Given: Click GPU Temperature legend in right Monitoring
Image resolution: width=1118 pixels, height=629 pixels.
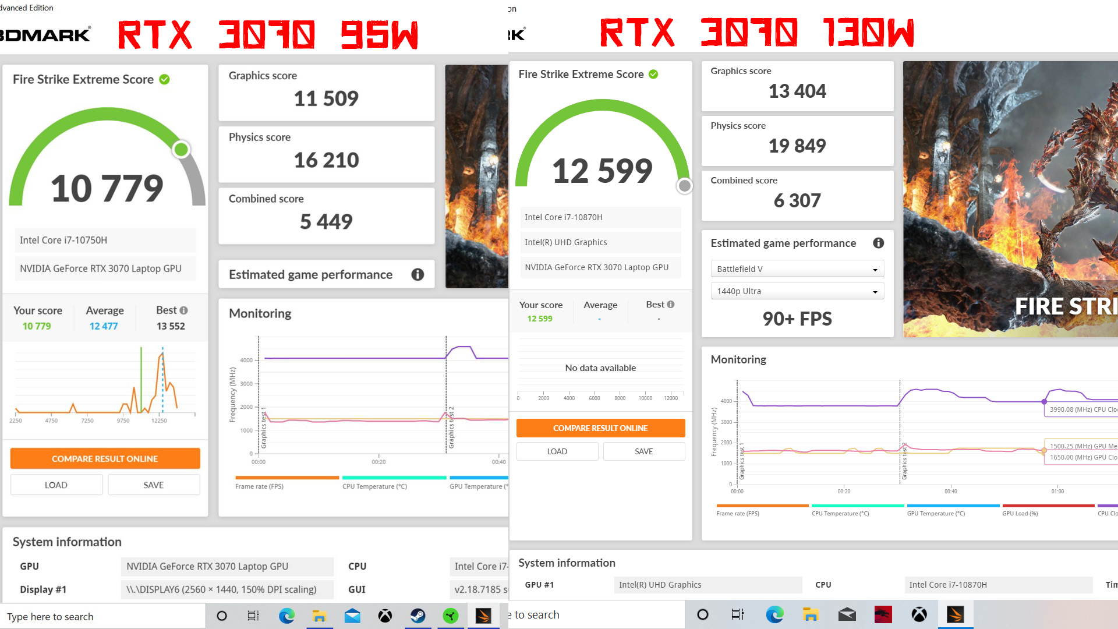Looking at the screenshot, I should (953, 510).
